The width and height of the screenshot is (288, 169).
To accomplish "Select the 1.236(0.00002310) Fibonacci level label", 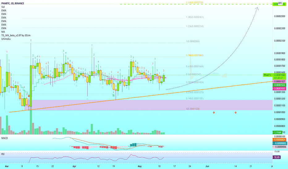I will point(195,26).
